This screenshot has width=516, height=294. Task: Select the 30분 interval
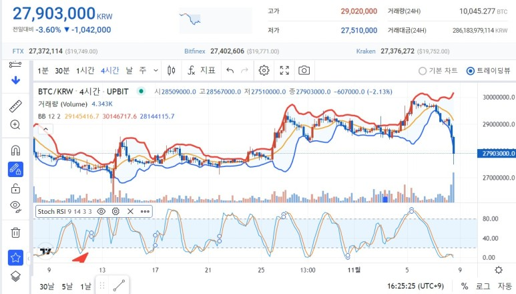click(x=62, y=71)
